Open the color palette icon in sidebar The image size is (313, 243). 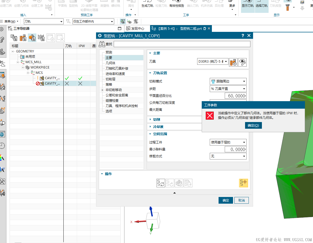click(x=2, y=158)
